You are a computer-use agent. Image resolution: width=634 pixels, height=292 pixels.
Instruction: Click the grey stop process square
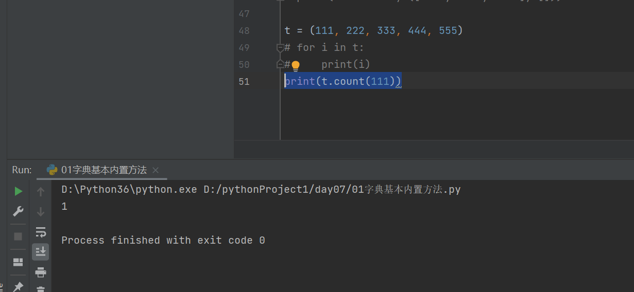(x=18, y=236)
